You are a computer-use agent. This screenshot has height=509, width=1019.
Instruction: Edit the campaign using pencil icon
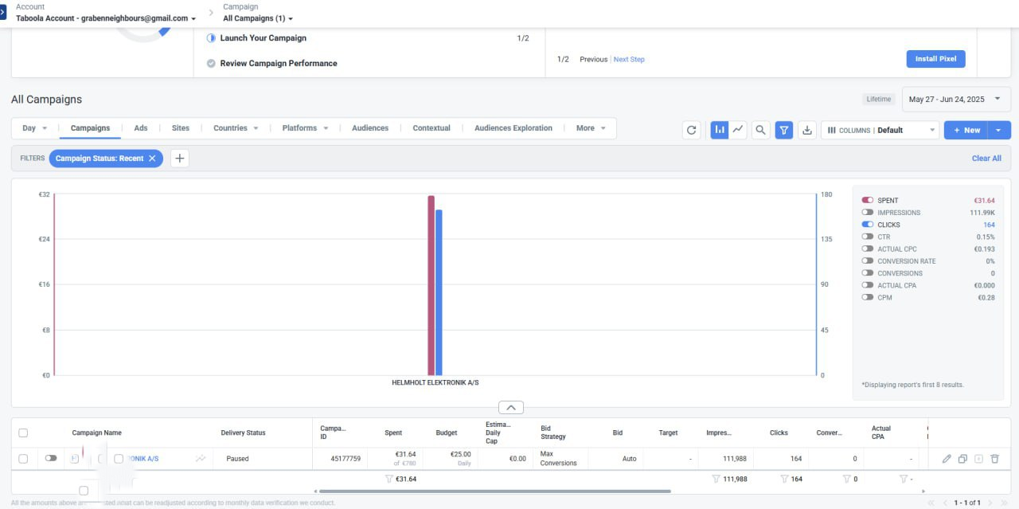[947, 458]
